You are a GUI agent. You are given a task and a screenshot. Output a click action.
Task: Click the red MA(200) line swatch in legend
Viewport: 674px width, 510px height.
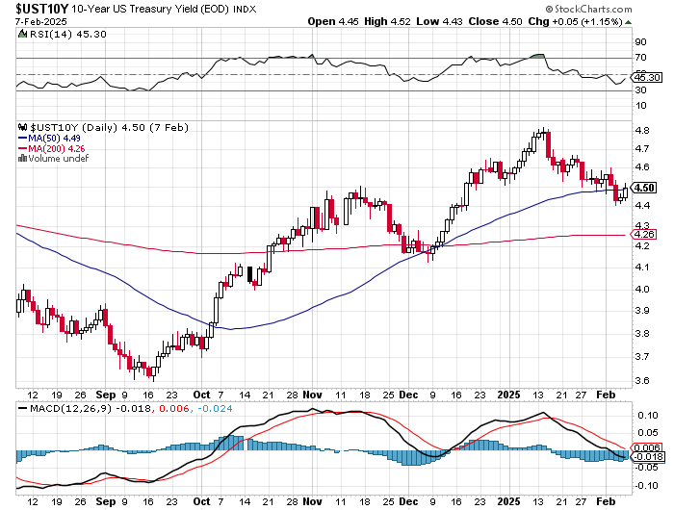pyautogui.click(x=22, y=148)
